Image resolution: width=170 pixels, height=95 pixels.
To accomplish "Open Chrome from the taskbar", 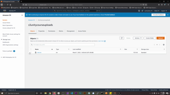I will pos(50,93).
